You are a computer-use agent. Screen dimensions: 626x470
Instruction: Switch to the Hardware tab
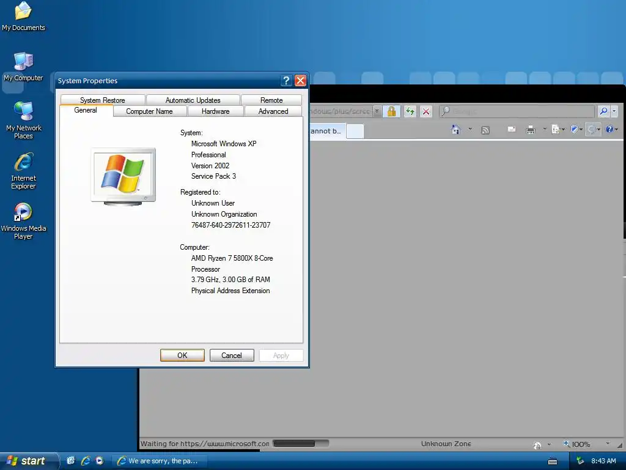point(216,111)
